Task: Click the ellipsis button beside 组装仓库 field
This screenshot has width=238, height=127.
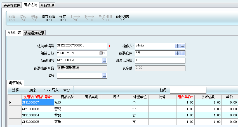Action: 183,53
